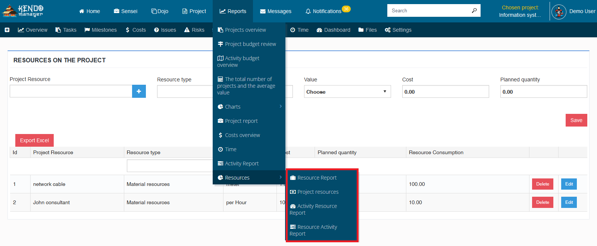Open Settings with the gears icon
The image size is (597, 246).
pos(398,30)
